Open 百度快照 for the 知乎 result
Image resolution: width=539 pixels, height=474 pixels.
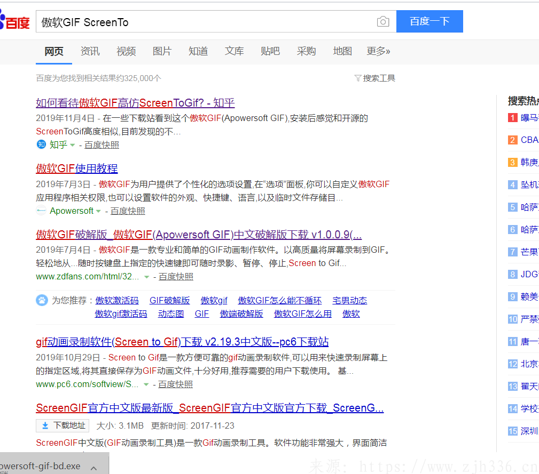[x=101, y=144]
